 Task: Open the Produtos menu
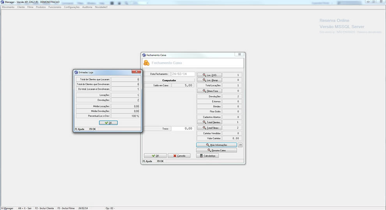41,7
